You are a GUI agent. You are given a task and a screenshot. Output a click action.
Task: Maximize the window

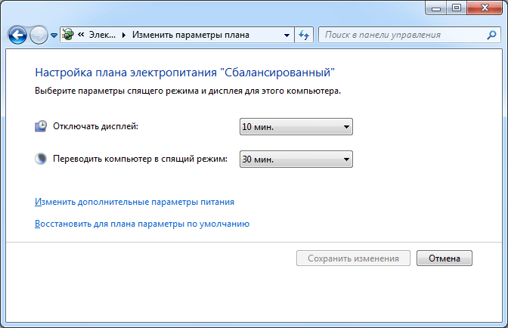point(457,8)
